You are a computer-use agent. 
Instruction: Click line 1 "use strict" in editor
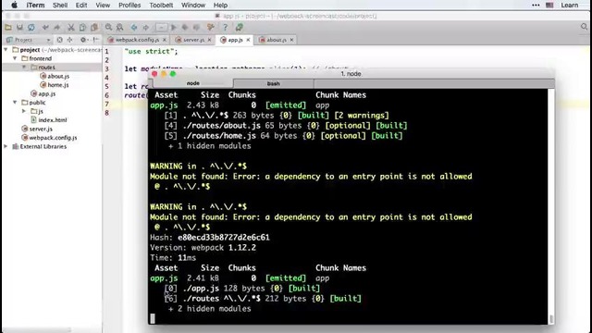pos(151,52)
